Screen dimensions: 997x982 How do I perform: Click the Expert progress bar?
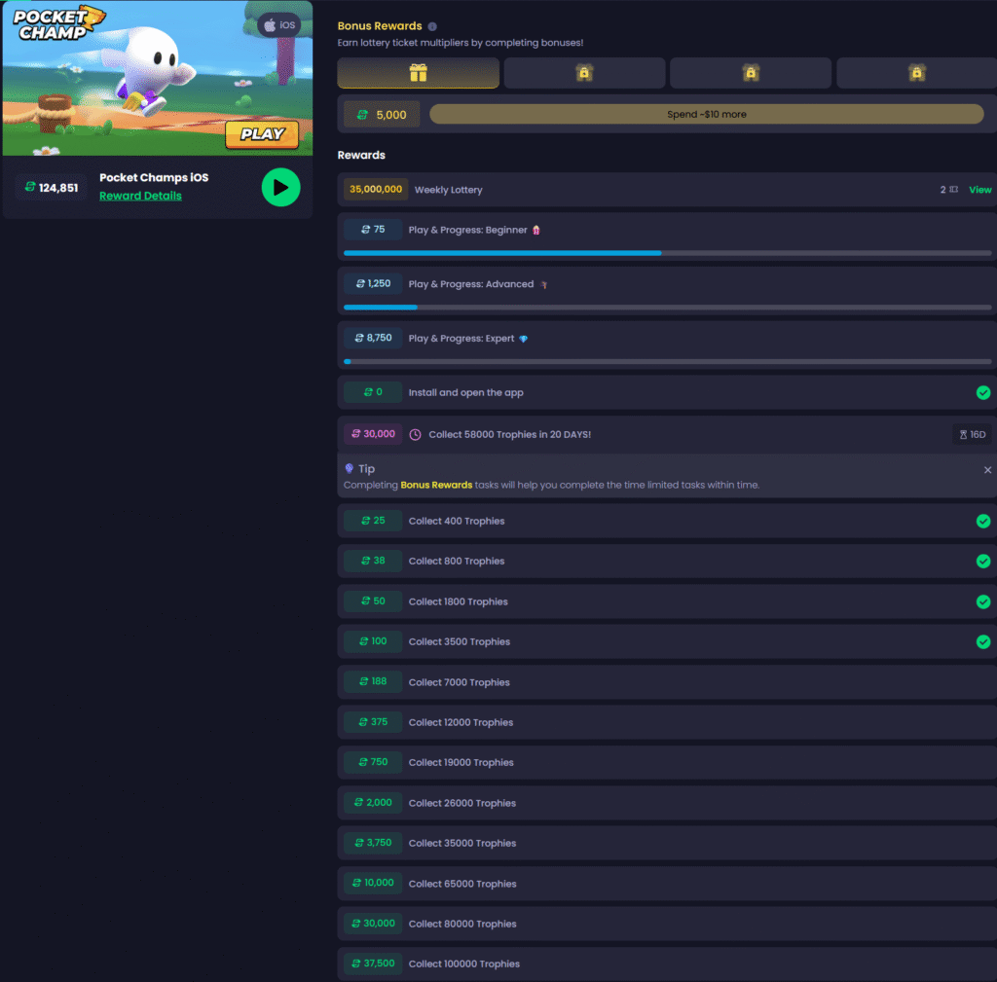click(x=667, y=362)
